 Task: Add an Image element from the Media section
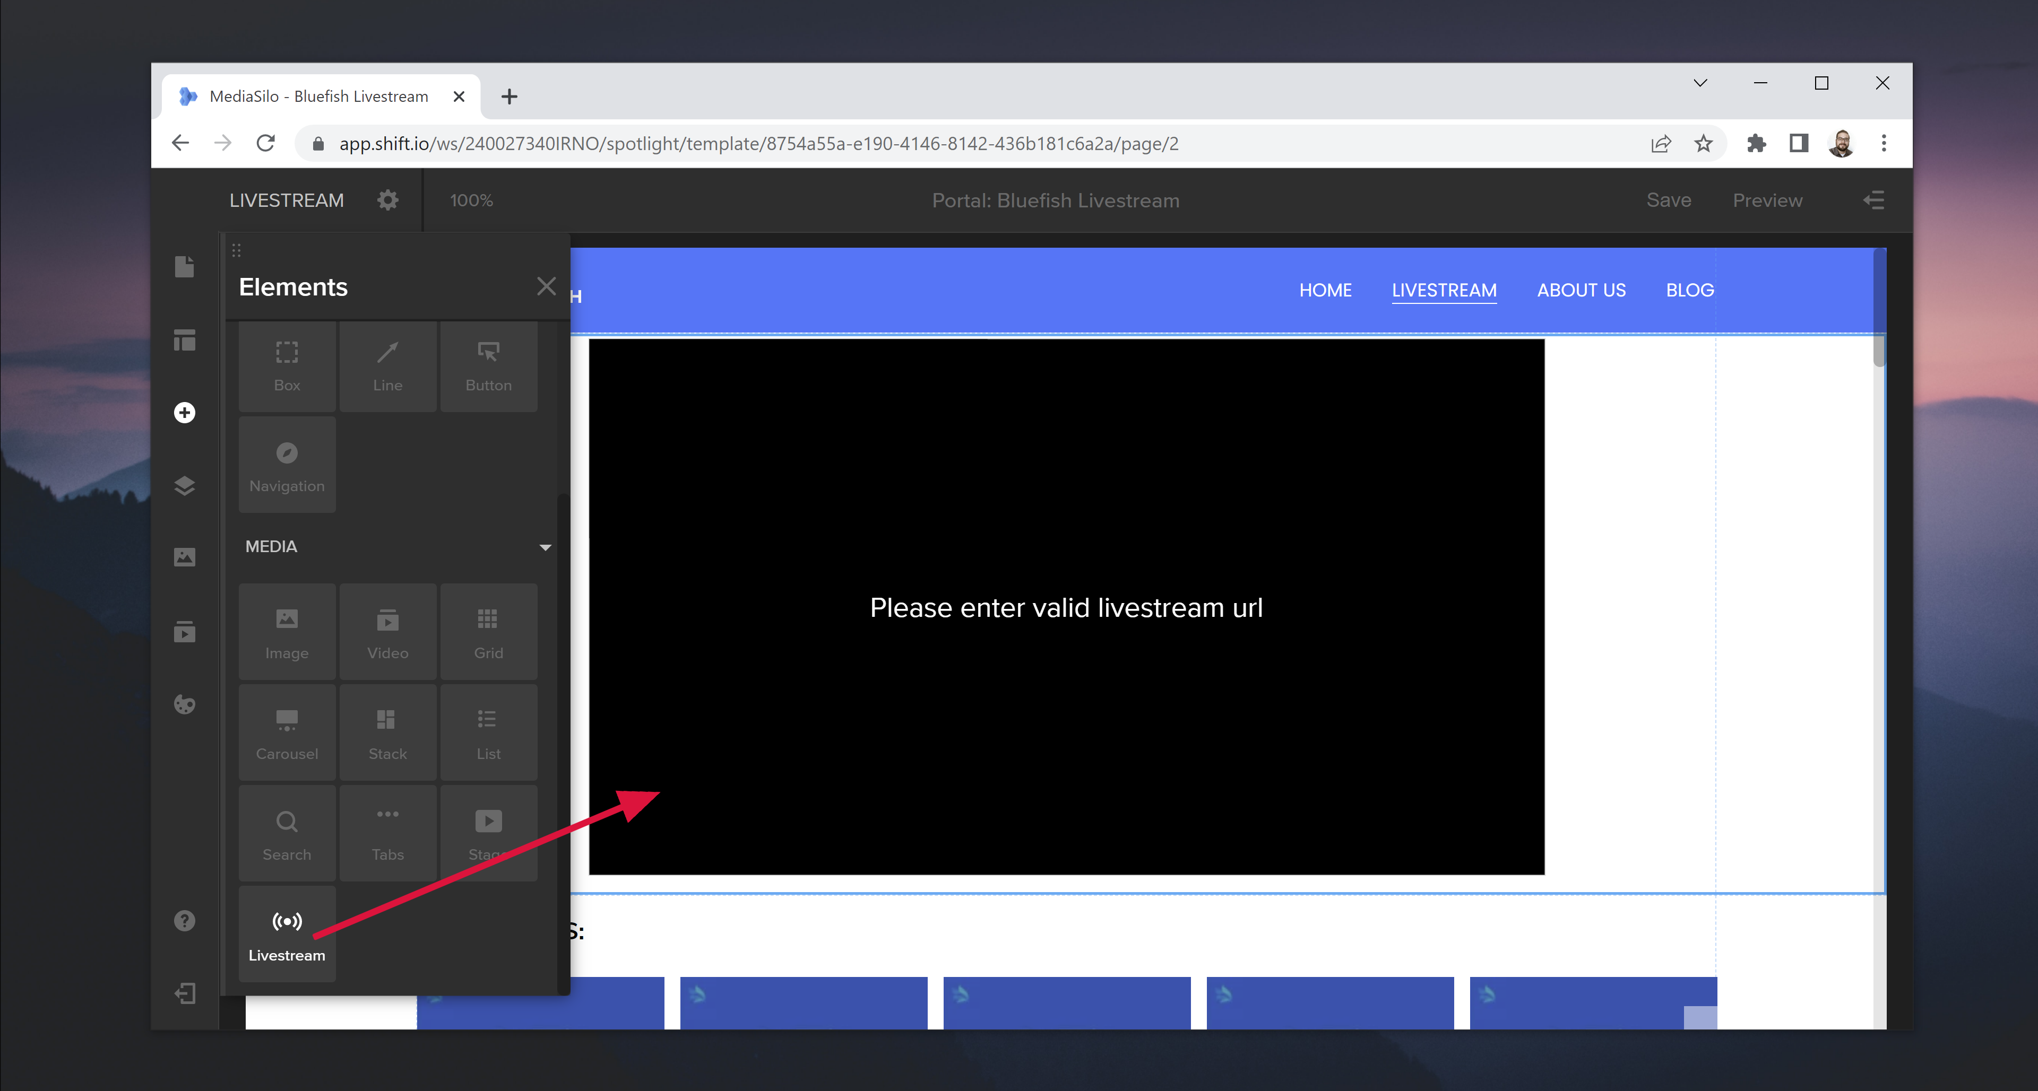click(287, 631)
